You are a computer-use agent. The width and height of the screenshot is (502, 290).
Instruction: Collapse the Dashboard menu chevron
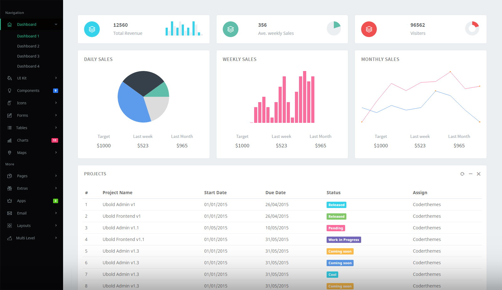(56, 25)
